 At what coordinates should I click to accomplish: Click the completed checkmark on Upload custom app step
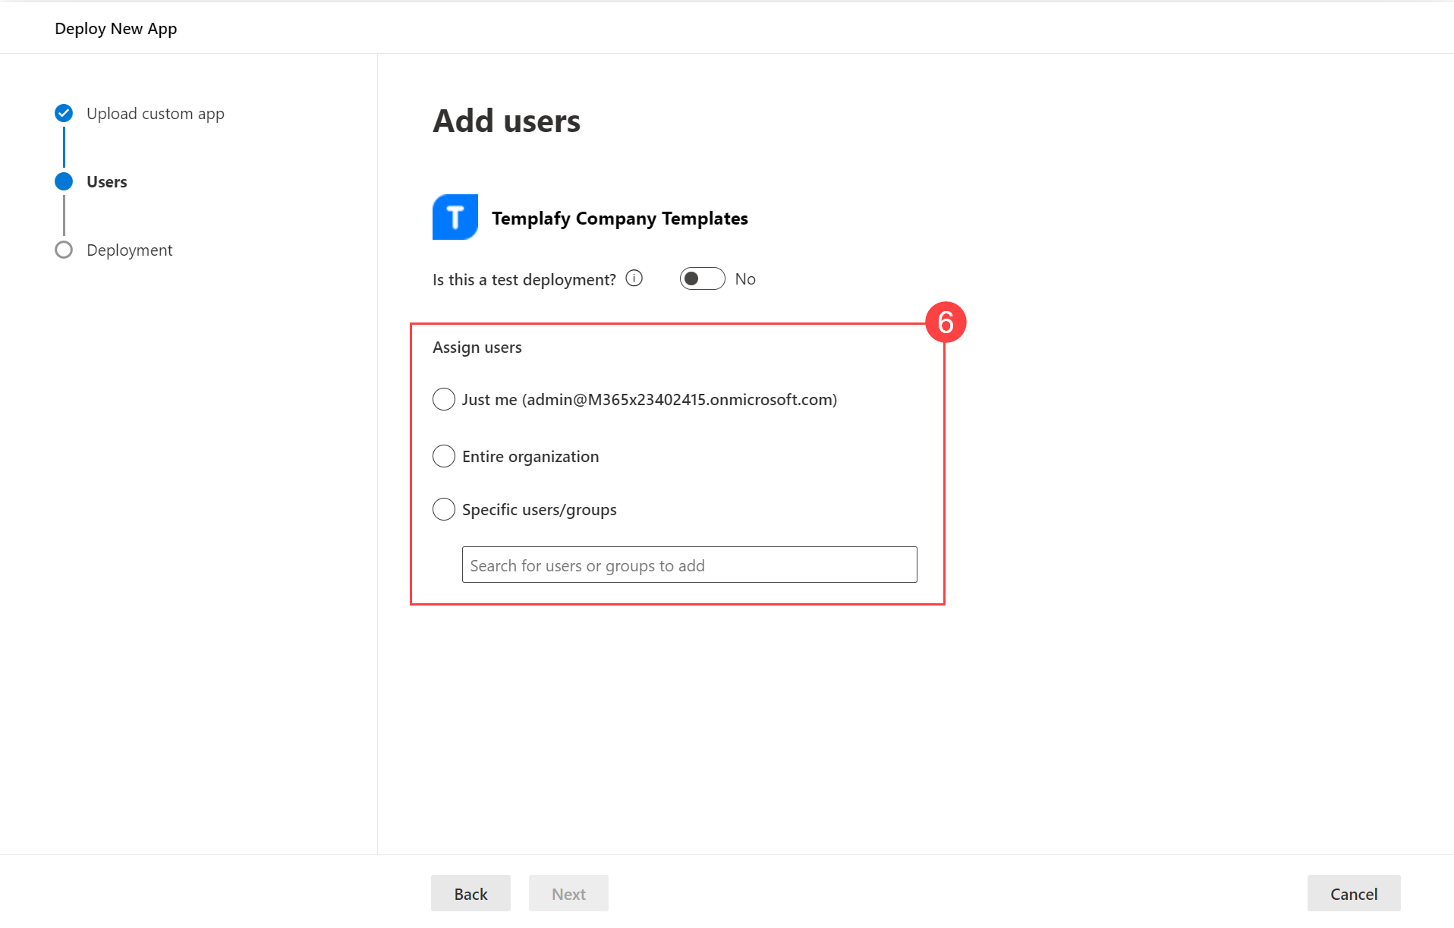point(64,113)
